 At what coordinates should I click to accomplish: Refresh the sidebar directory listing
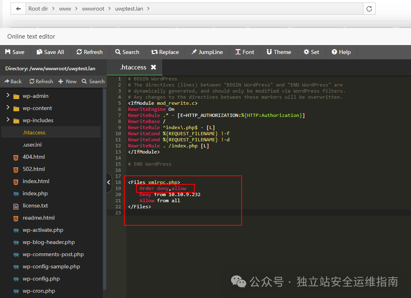pos(41,82)
